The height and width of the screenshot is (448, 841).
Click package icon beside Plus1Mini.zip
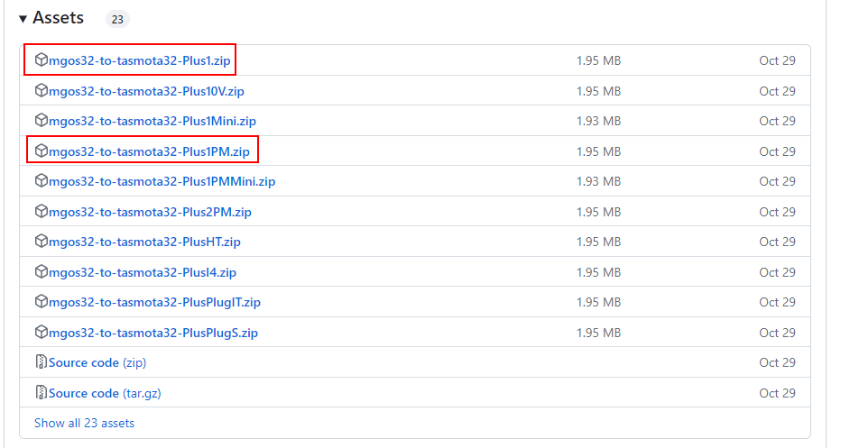tap(41, 121)
